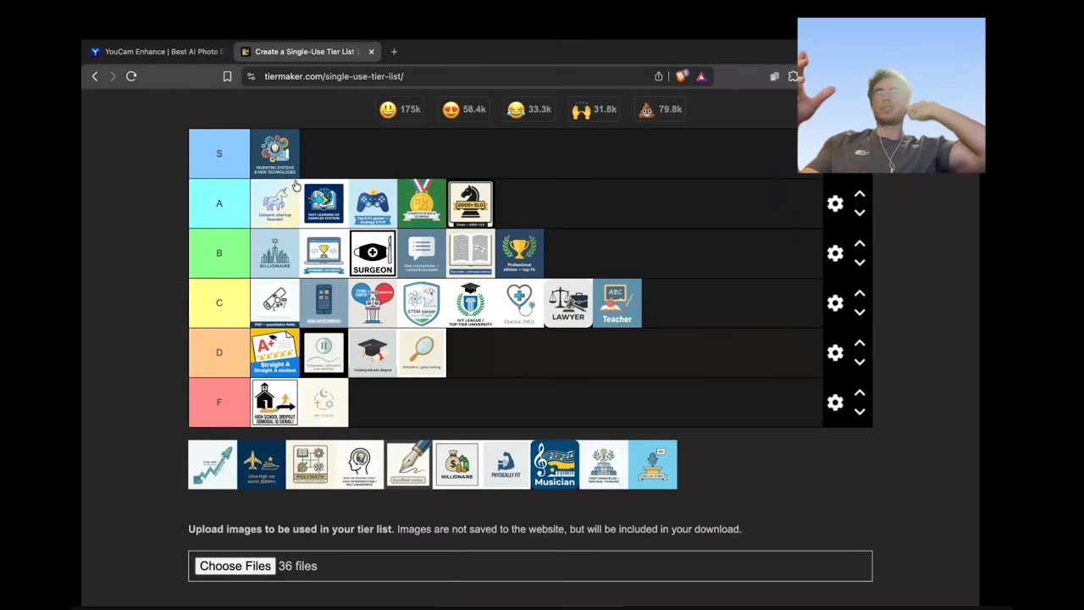Select the smartphone tile in tier C
The height and width of the screenshot is (610, 1084).
[324, 302]
